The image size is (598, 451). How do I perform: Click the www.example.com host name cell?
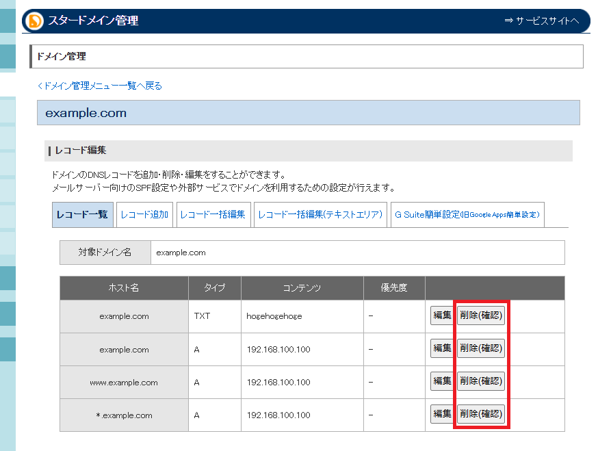coord(124,383)
